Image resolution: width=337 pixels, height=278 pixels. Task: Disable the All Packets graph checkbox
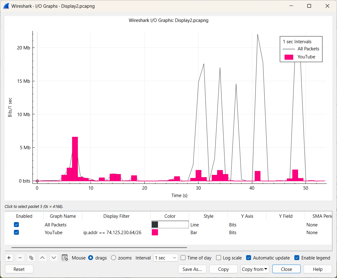coord(17,225)
